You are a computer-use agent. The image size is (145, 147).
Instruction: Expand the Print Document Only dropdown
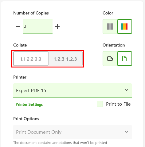72,132
